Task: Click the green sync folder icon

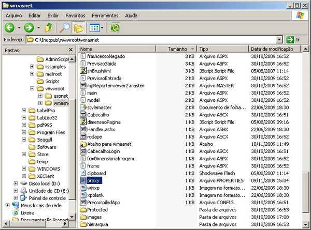Action: click(x=115, y=27)
